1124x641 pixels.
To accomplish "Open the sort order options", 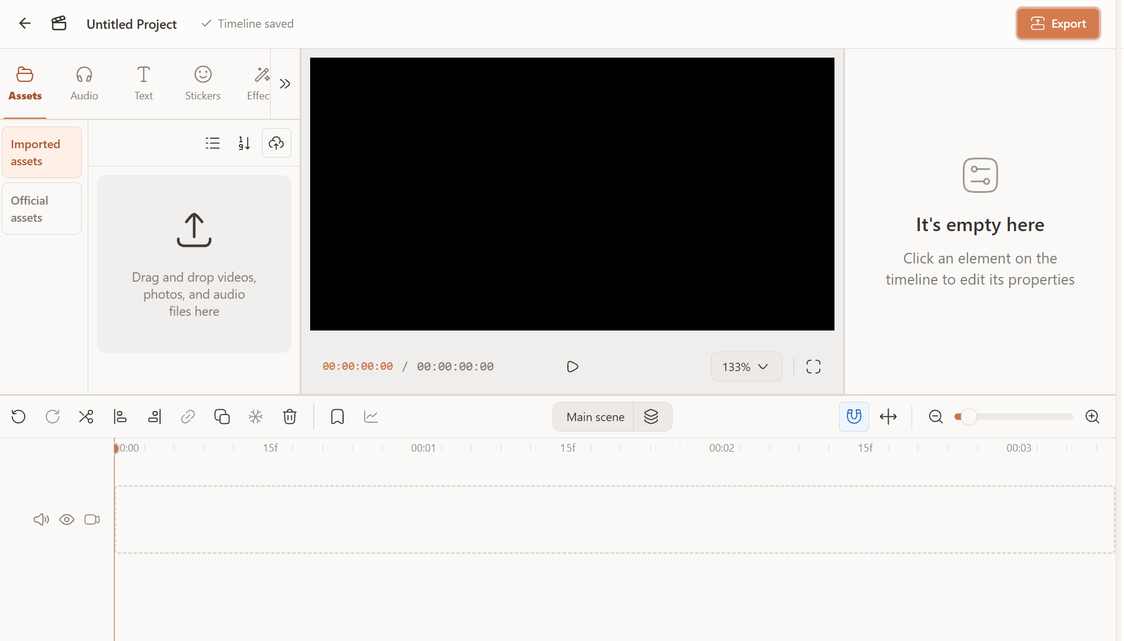I will 244,143.
